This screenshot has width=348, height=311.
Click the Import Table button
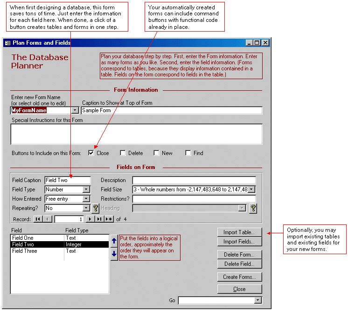(x=239, y=232)
